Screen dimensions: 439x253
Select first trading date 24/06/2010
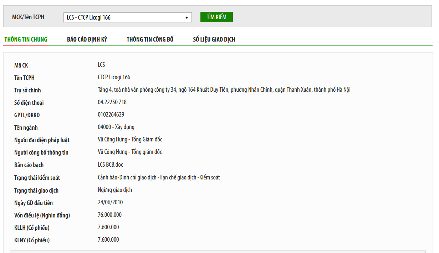point(110,202)
